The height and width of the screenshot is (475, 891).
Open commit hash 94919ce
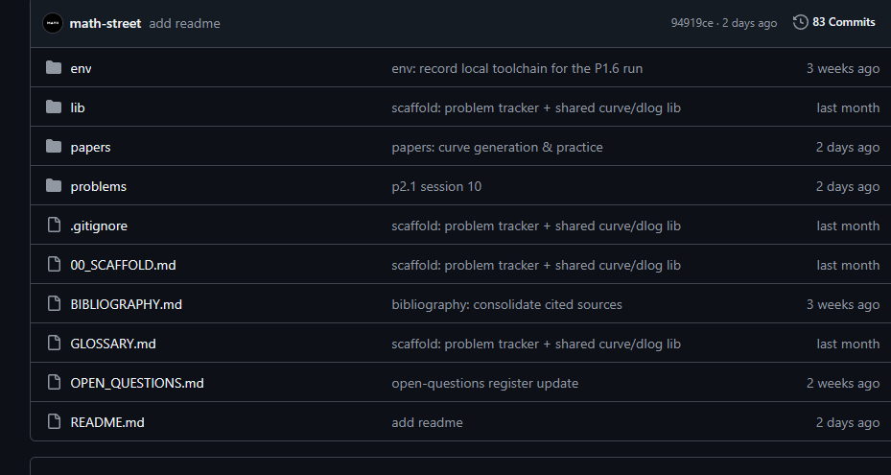click(692, 23)
